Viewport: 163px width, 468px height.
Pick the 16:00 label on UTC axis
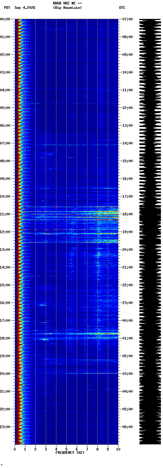click(x=128, y=179)
